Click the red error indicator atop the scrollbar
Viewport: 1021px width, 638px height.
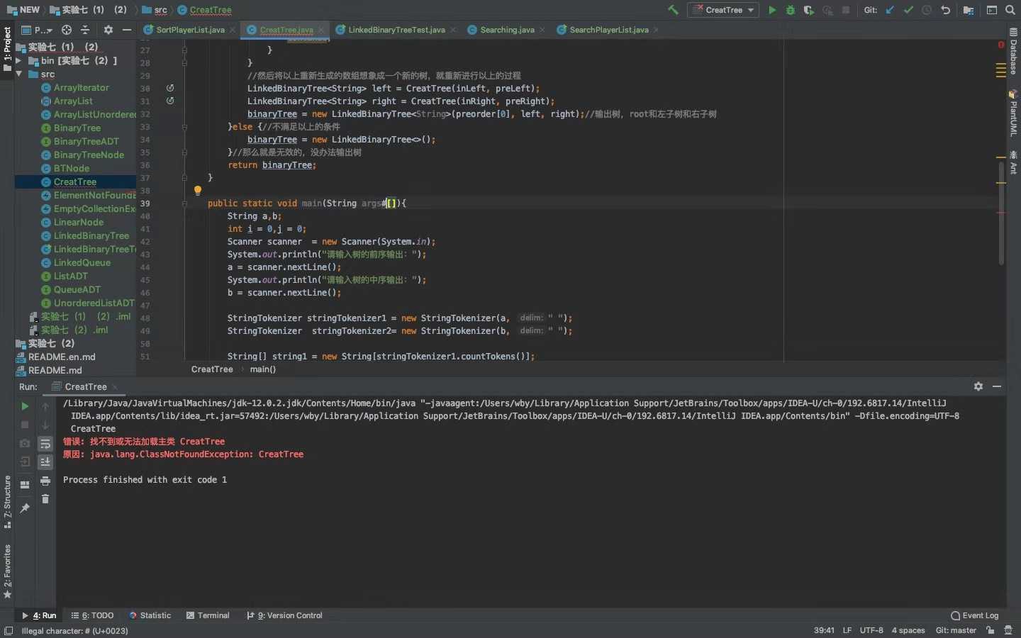pyautogui.click(x=1001, y=44)
